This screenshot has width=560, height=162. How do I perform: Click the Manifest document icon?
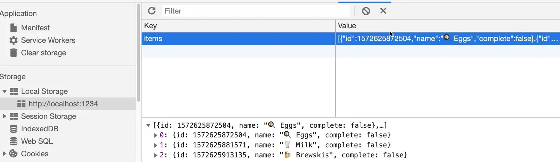[14, 28]
